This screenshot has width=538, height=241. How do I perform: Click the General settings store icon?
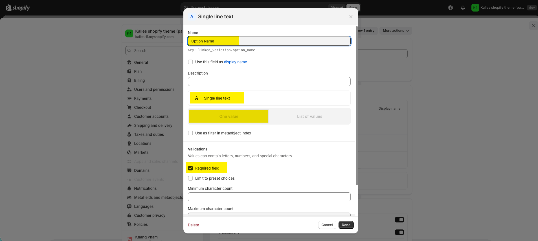[129, 62]
